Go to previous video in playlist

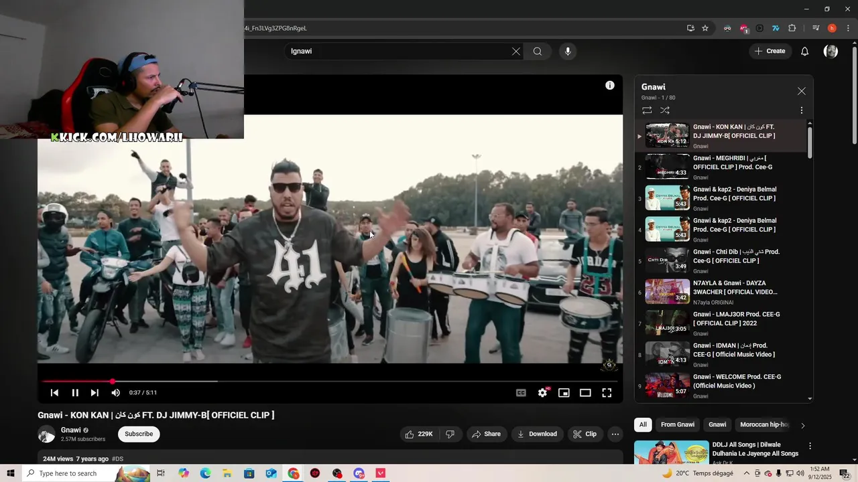coord(54,393)
